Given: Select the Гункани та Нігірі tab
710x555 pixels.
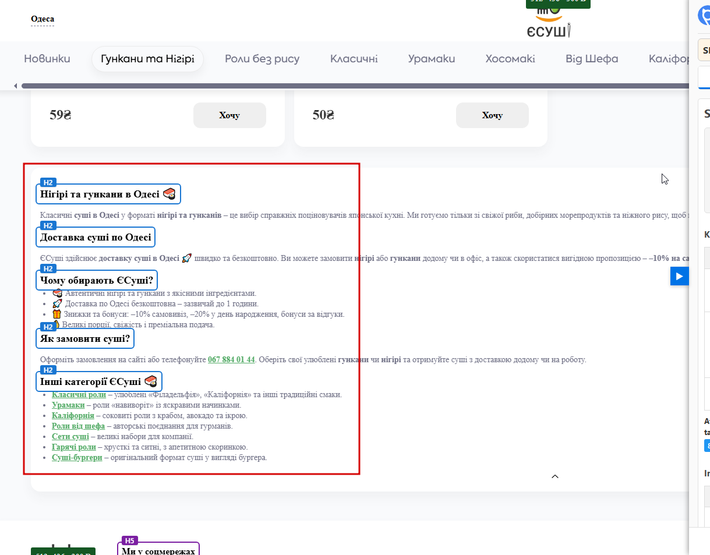Looking at the screenshot, I should (147, 59).
